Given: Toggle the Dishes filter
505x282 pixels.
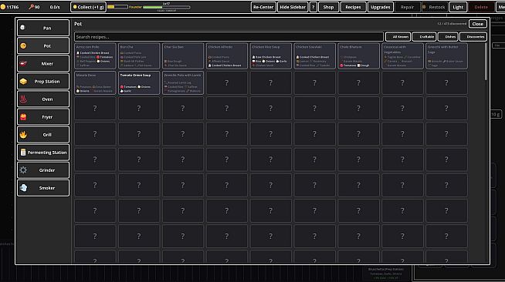Looking at the screenshot, I should (x=448, y=37).
